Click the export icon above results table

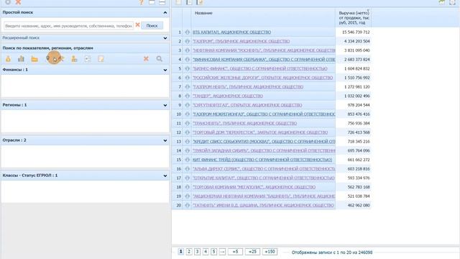point(442,2)
